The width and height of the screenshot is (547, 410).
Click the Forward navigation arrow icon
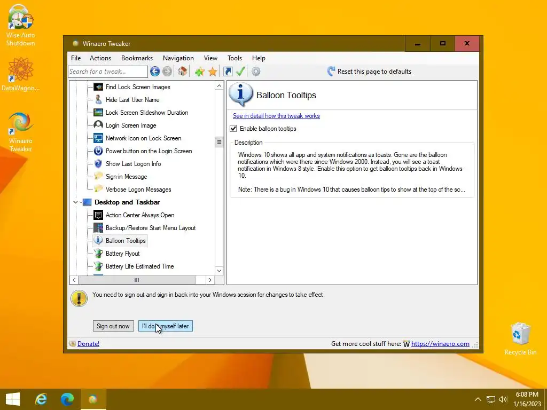pyautogui.click(x=167, y=72)
